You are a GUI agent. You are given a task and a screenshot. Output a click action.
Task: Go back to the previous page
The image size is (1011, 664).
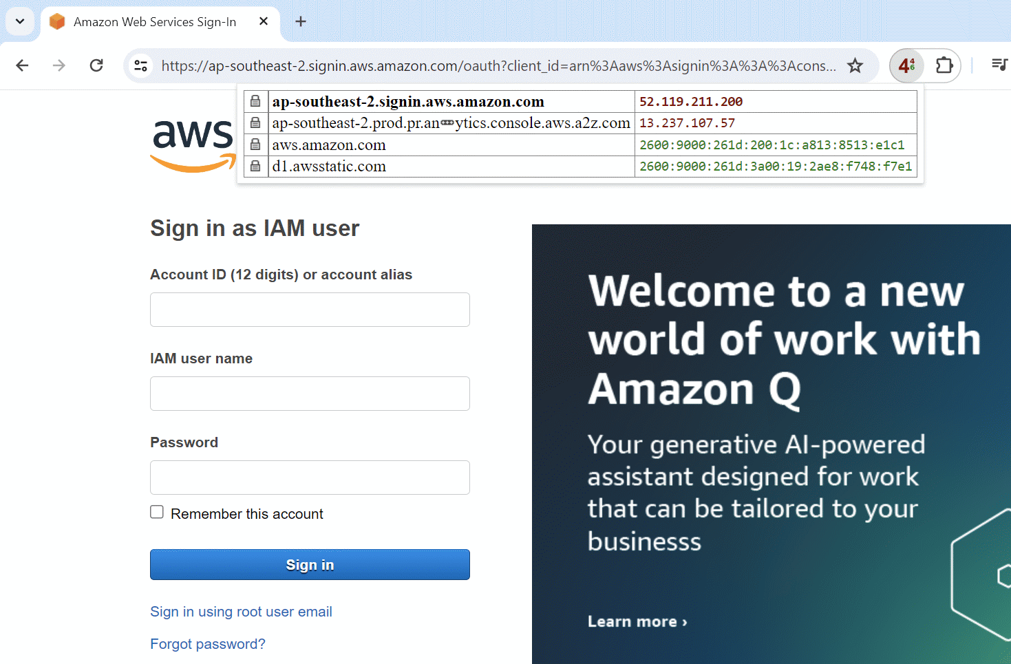tap(22, 65)
